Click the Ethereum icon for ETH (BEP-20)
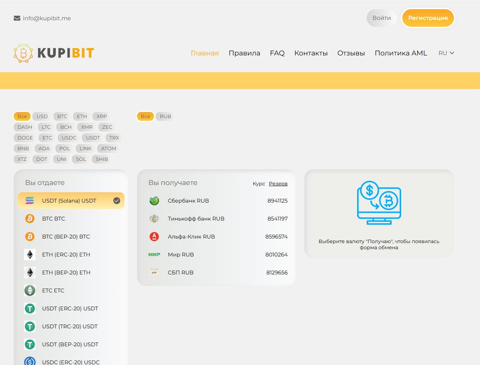 [x=30, y=273]
